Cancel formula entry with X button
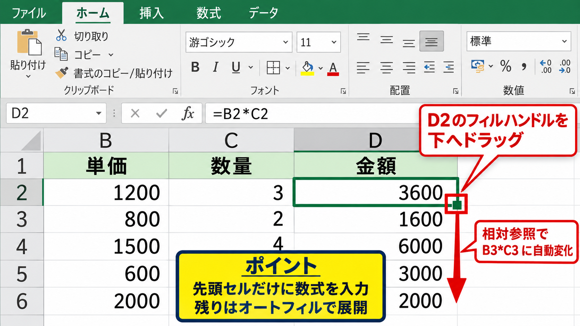The height and width of the screenshot is (326, 580). pos(135,113)
